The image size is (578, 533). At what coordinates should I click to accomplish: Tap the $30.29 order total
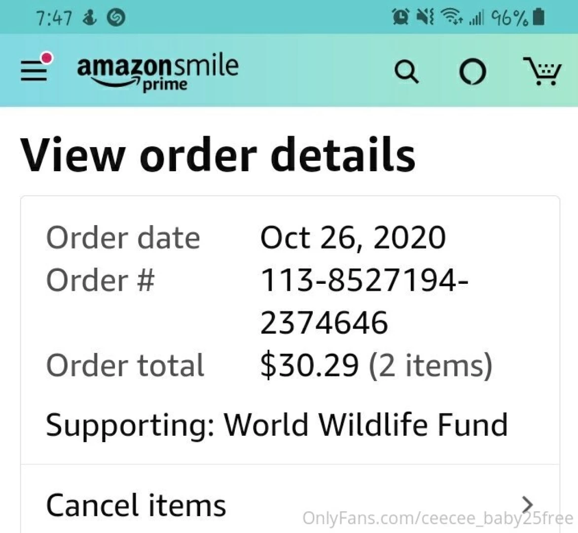coord(309,365)
